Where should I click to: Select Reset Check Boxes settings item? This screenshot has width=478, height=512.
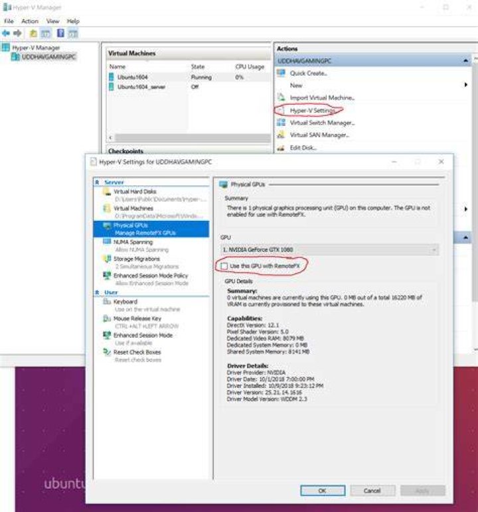click(151, 355)
